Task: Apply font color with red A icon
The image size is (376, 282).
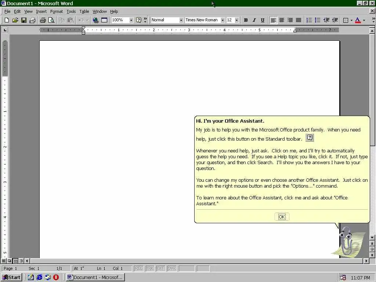Action: [358, 20]
